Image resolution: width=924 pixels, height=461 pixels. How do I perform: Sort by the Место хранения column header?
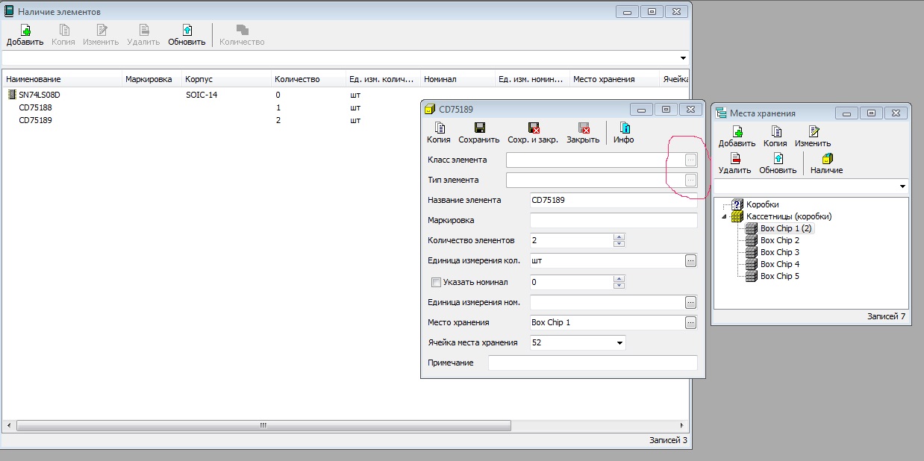tap(615, 79)
